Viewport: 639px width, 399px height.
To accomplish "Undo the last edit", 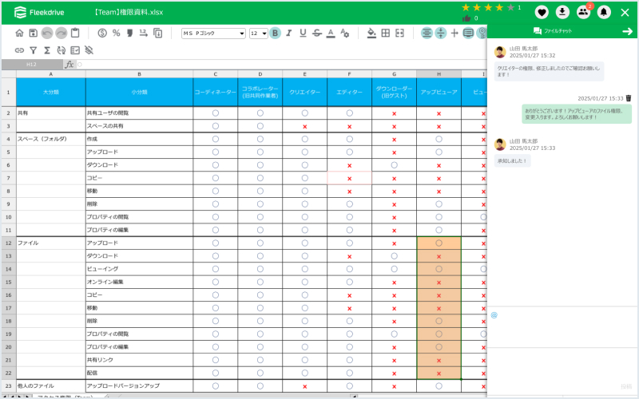I will pyautogui.click(x=47, y=34).
